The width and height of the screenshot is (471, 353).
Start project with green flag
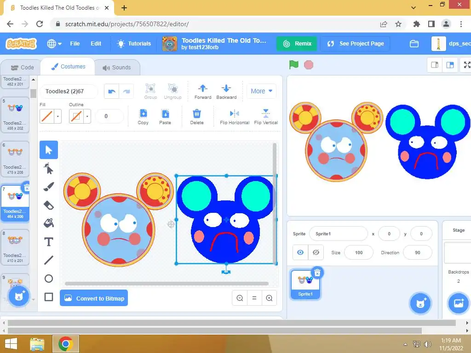(x=294, y=64)
